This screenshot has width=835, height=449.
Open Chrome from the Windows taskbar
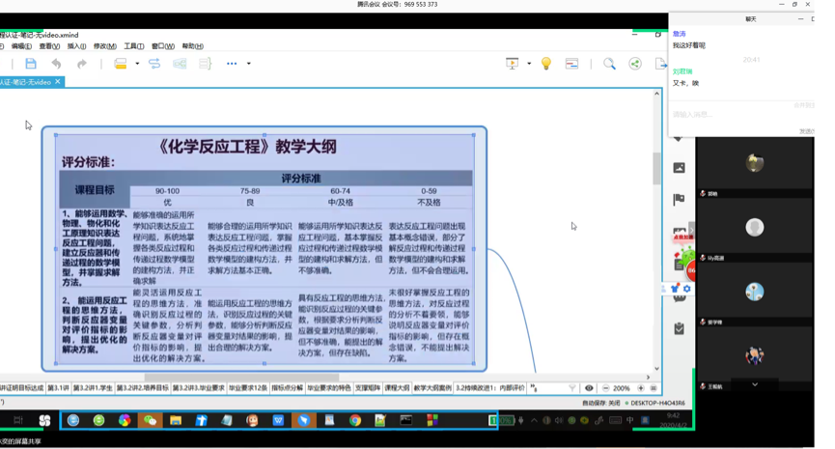tap(355, 420)
